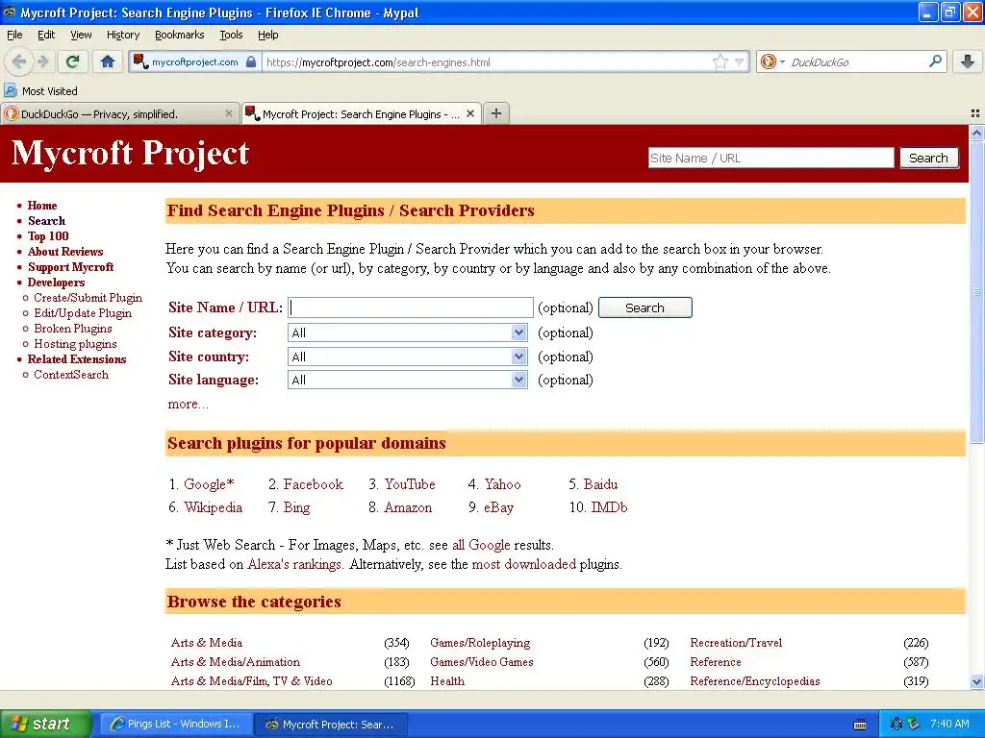
Task: Open the Alexa's rankings link
Action: (x=294, y=564)
